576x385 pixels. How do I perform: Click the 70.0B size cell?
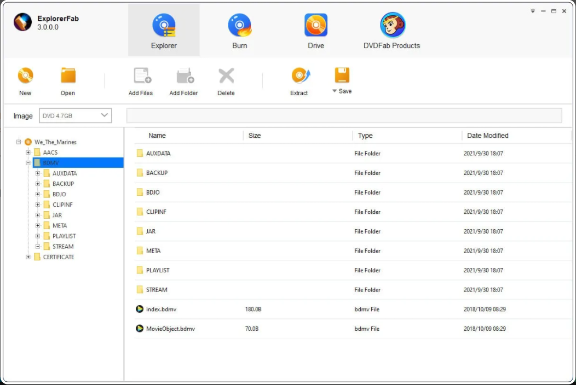click(x=252, y=329)
